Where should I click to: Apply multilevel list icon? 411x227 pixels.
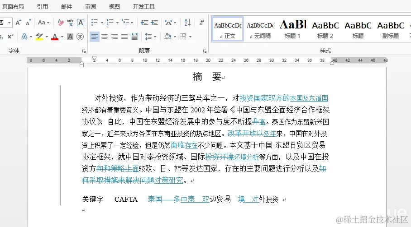pos(125,23)
